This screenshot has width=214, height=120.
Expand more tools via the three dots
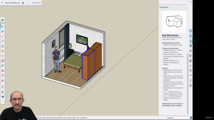coord(3,102)
